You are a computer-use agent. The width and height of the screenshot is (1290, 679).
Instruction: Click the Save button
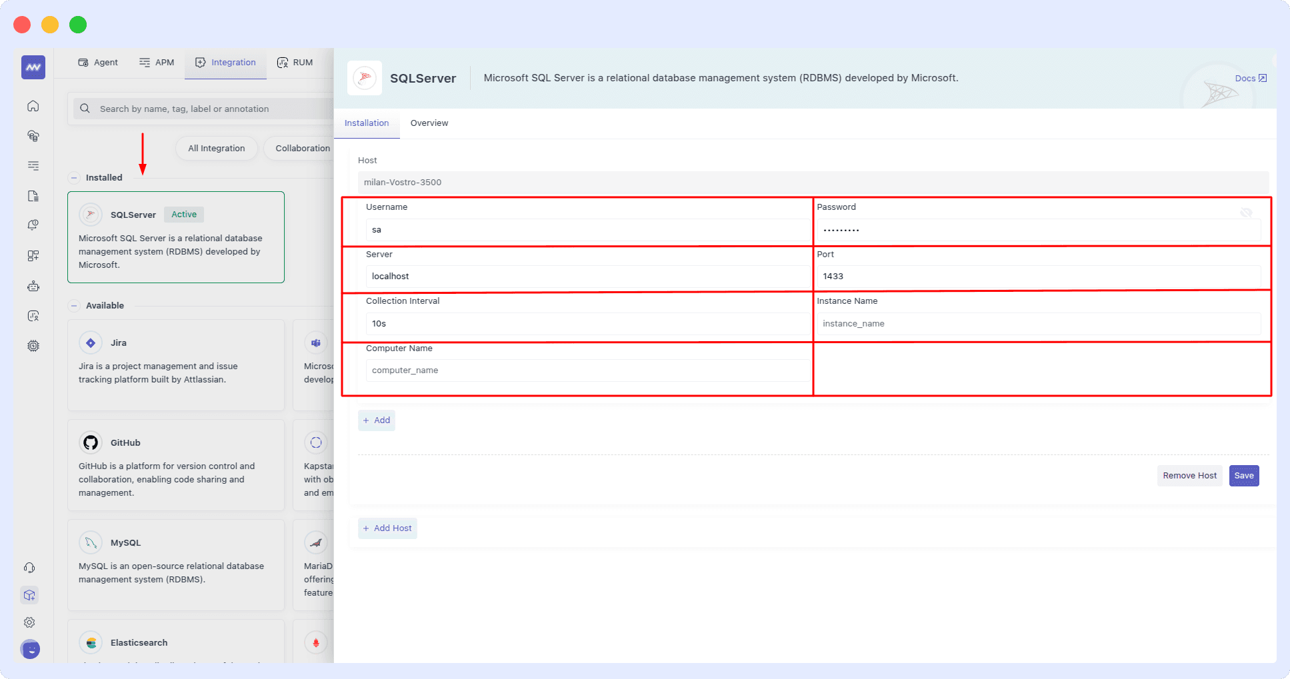[x=1243, y=475]
